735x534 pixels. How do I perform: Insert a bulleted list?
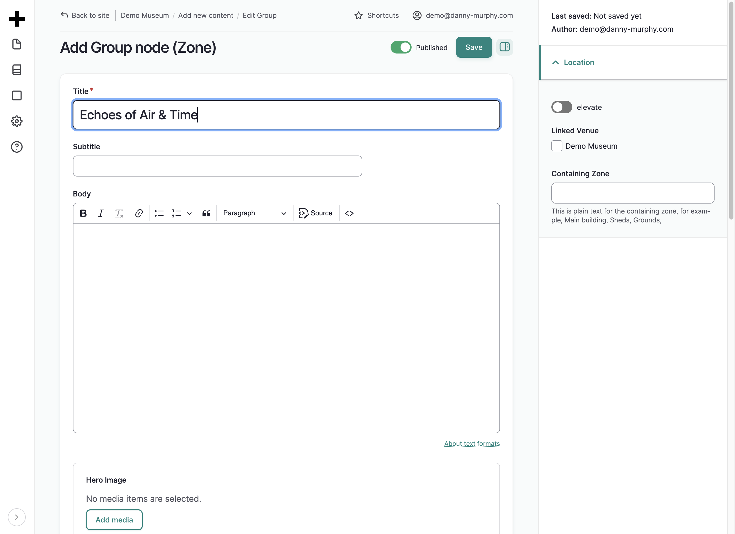(x=159, y=213)
